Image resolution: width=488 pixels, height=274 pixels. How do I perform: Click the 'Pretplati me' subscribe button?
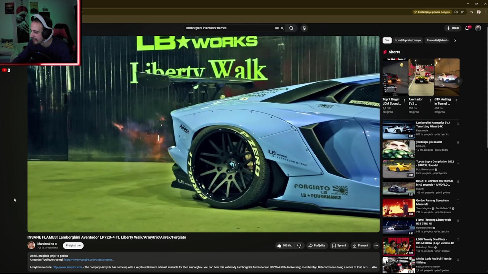pyautogui.click(x=73, y=245)
